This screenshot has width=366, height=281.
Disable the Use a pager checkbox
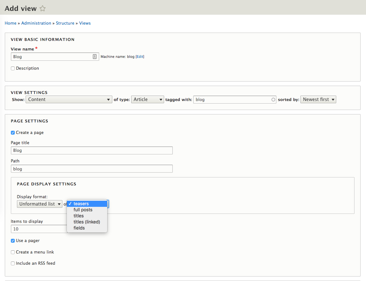coord(13,241)
